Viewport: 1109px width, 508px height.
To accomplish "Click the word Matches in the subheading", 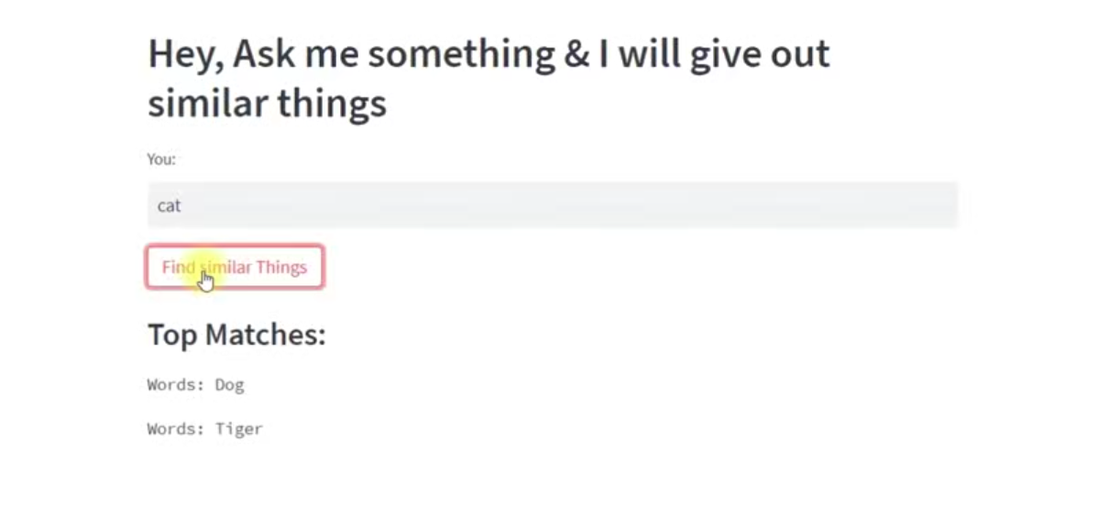I will pos(265,335).
